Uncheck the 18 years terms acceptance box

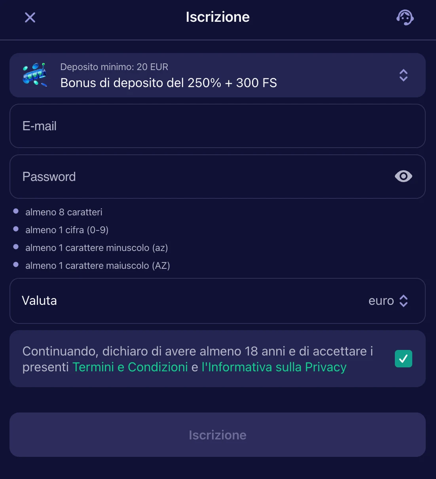click(403, 359)
